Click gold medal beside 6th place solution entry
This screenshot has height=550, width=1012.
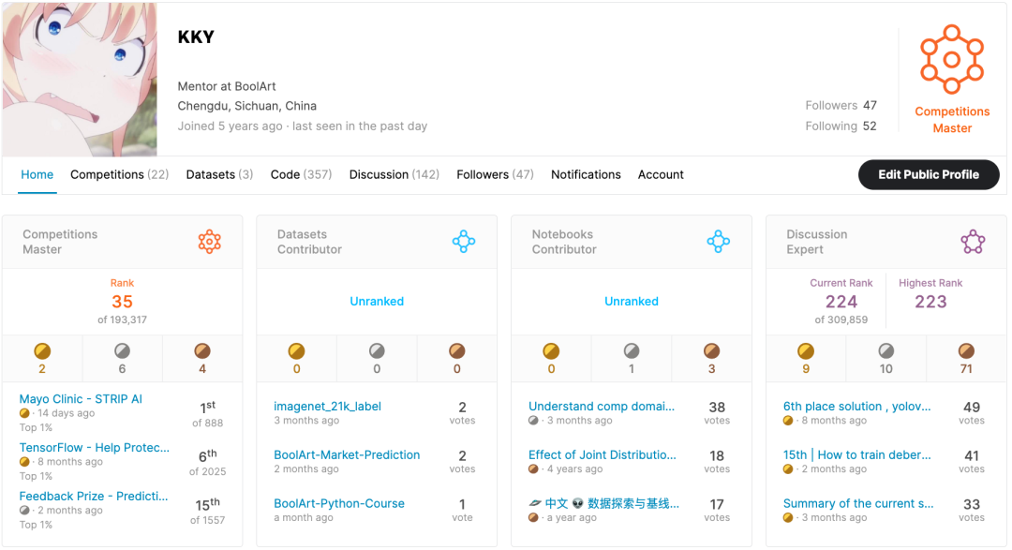788,421
